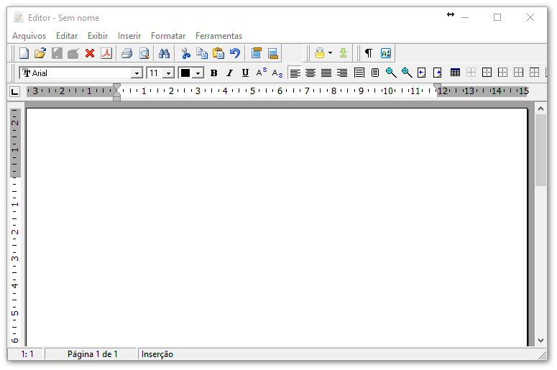Screen dimensions: 557x370
Task: Click the '1: 1' cursor position indicator
Action: click(27, 354)
